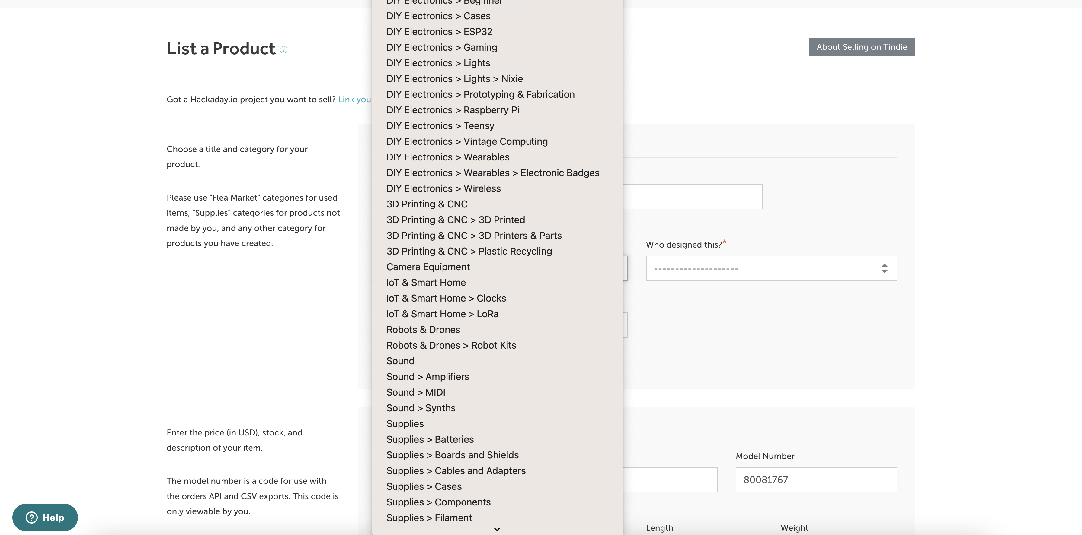Viewport: 1082px width, 535px height.
Task: Select "Camera Equipment" category
Action: tap(428, 267)
